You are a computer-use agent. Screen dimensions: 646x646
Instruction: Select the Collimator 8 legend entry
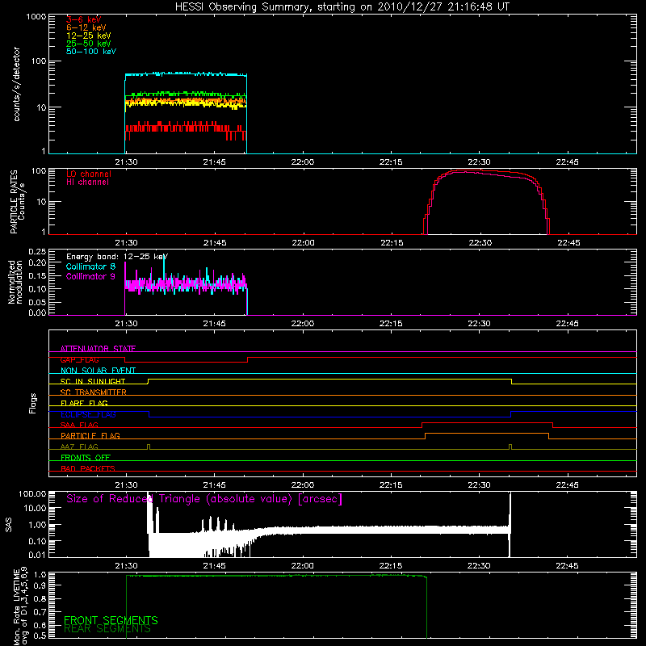tap(90, 266)
